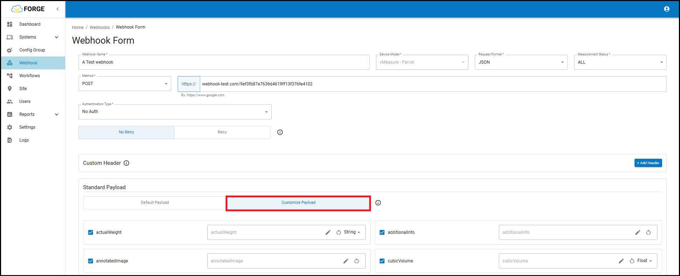Click the Config Group gear icon
Image resolution: width=680 pixels, height=276 pixels.
tap(10, 50)
